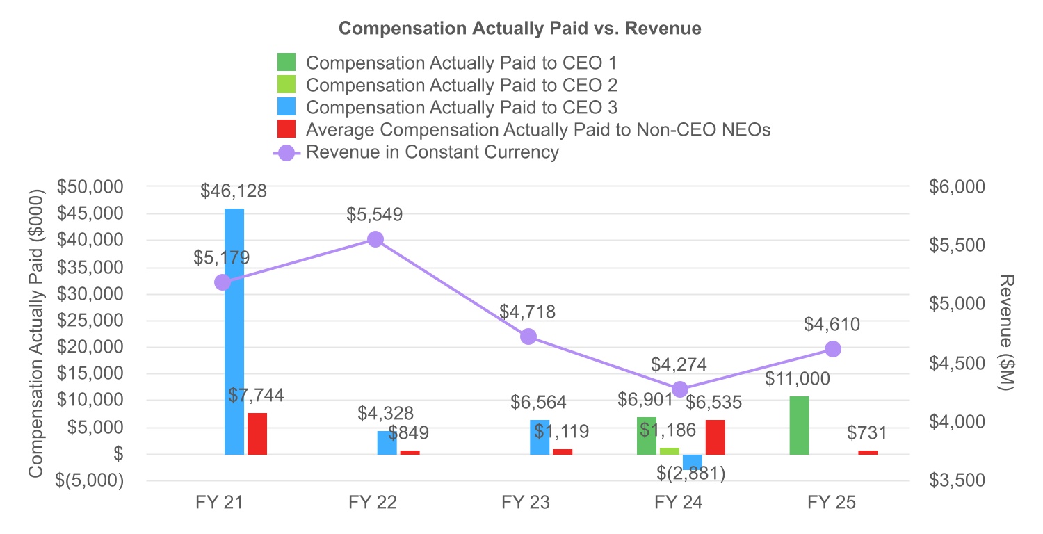Click the chart title text
Viewport: 1043px width, 534px height.
click(520, 29)
